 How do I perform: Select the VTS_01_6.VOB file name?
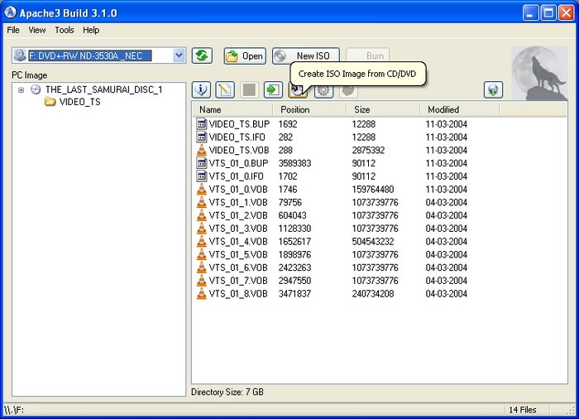238,267
